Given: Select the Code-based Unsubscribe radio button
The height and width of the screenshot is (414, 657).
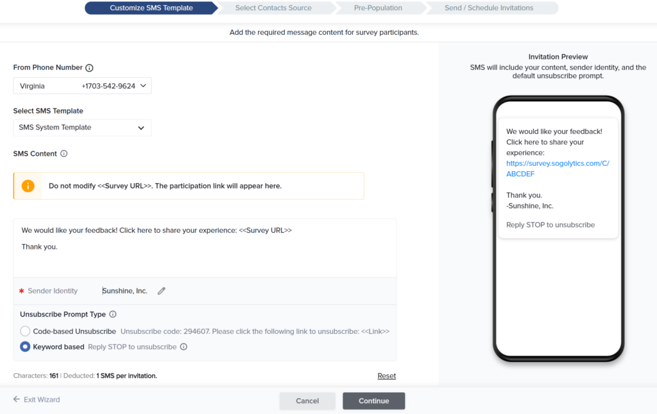Looking at the screenshot, I should (25, 331).
